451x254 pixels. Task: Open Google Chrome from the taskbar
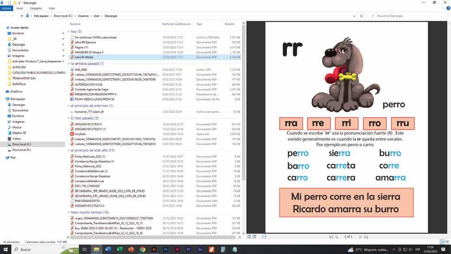click(x=142, y=249)
